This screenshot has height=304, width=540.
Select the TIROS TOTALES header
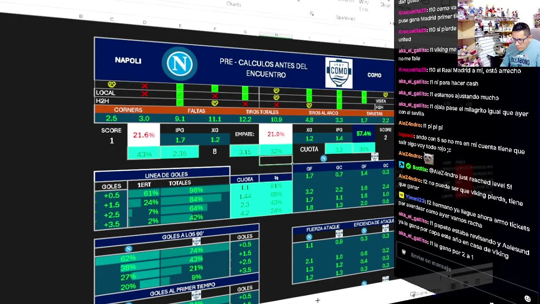[x=262, y=112]
